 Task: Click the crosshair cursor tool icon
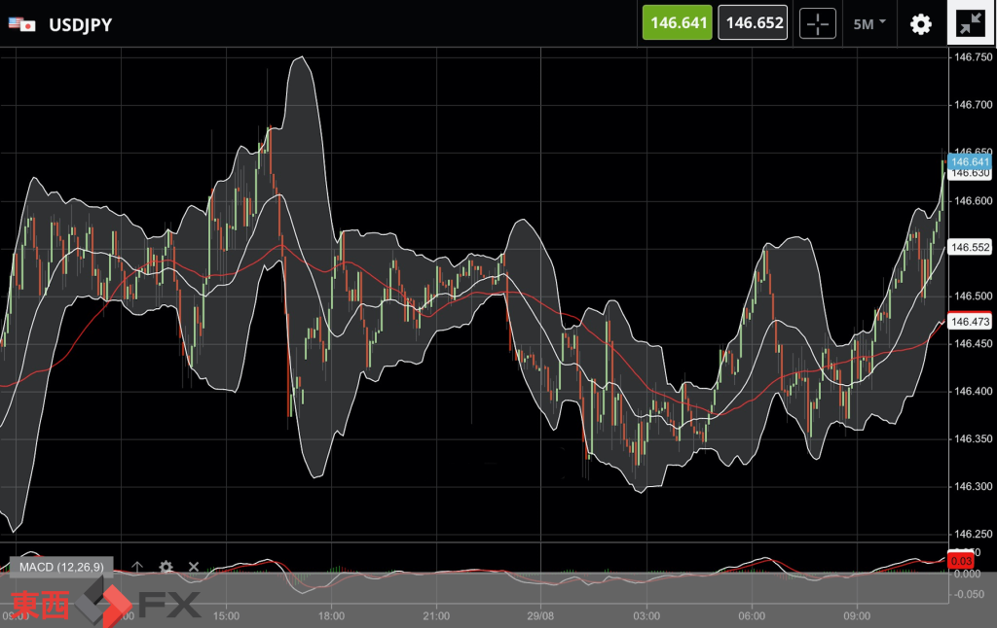(818, 23)
